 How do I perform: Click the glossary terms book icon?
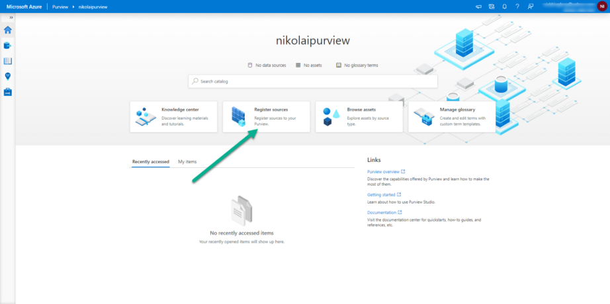tap(339, 65)
